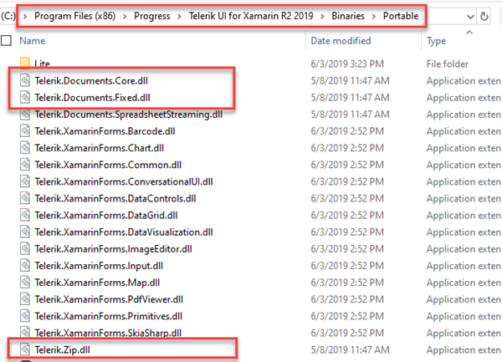Image resolution: width=502 pixels, height=362 pixels.
Task: Click the Telerik.XamarinForms.DataGrid.dll file name
Action: coord(106,215)
